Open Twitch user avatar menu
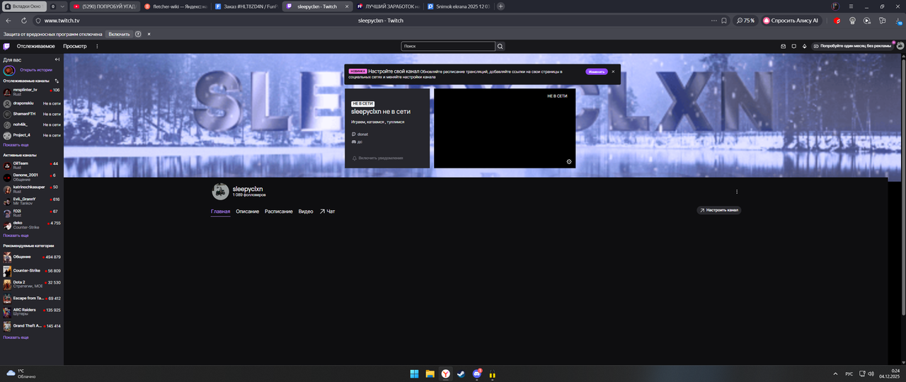This screenshot has height=382, width=906. click(x=900, y=46)
